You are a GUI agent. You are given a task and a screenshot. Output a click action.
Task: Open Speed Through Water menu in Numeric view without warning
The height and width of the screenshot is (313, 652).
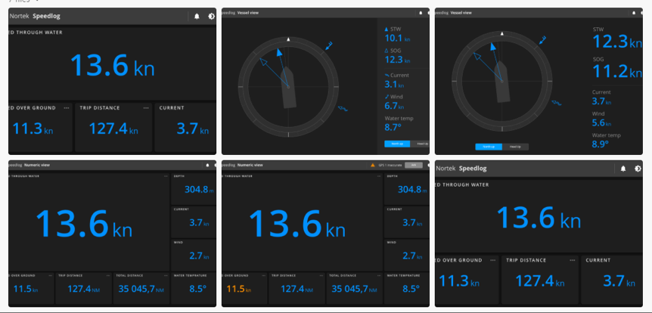pos(166,176)
